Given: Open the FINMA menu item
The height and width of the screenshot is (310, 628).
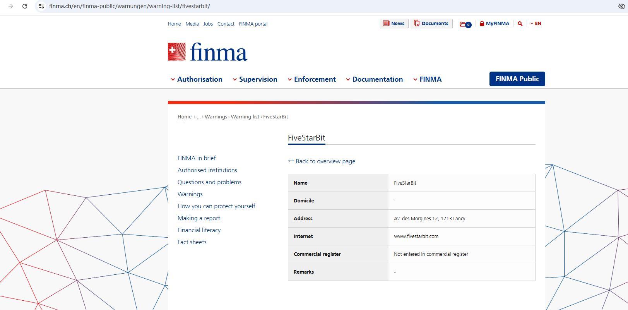Looking at the screenshot, I should pyautogui.click(x=428, y=79).
